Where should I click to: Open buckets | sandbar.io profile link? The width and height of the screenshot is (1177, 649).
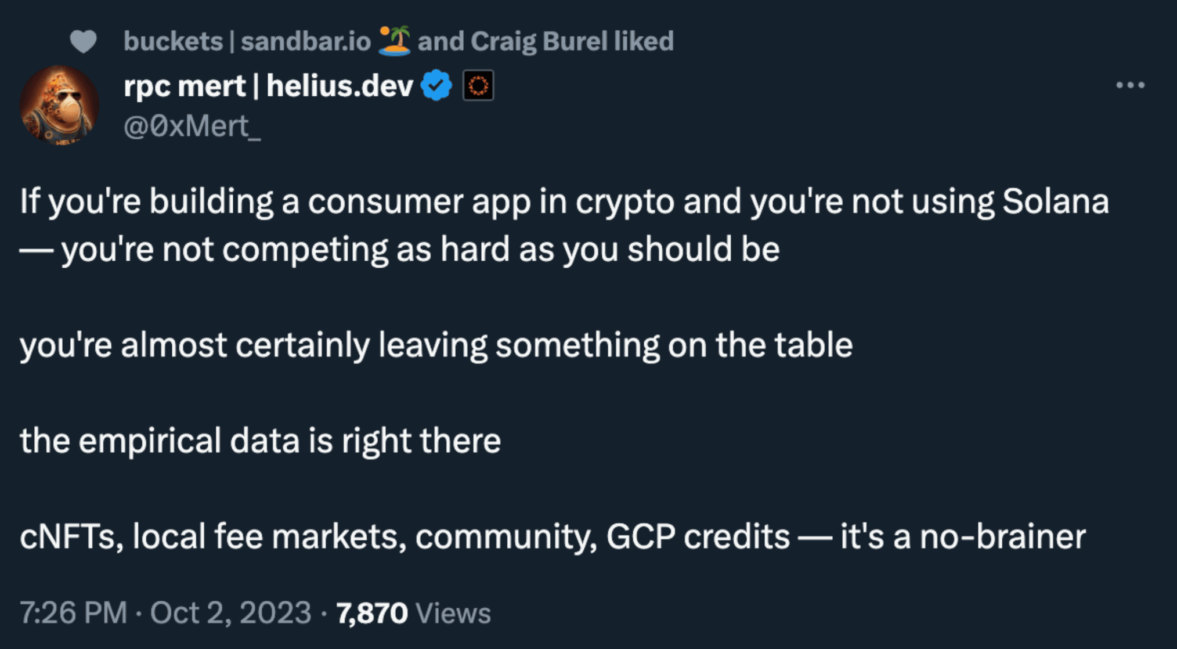[x=247, y=41]
